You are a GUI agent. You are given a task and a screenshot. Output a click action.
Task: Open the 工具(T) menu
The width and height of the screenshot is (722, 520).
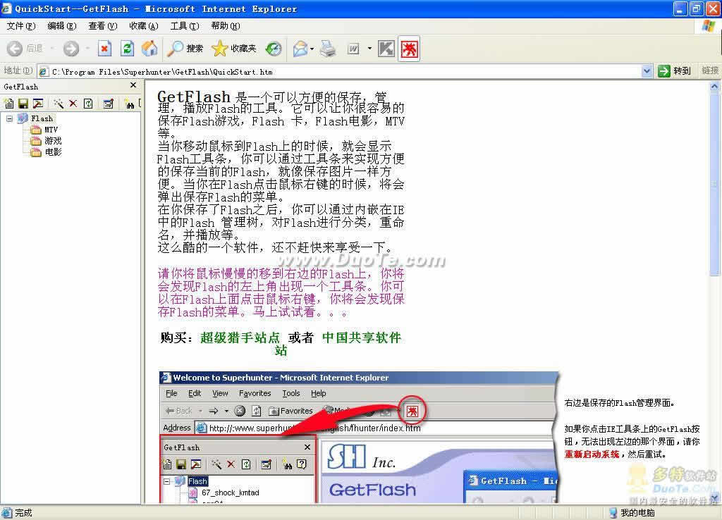185,26
